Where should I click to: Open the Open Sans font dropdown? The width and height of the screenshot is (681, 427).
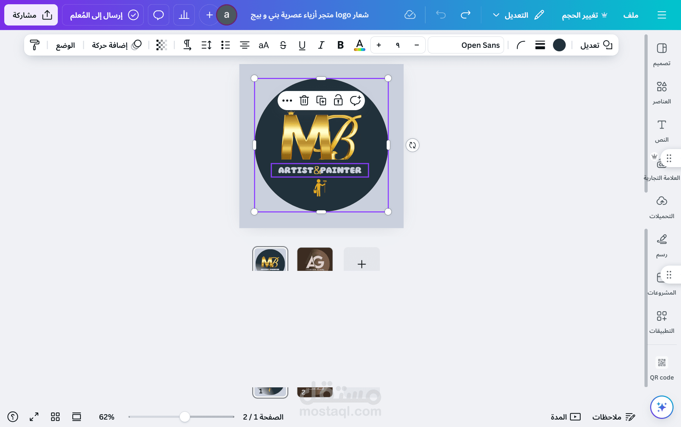coord(466,45)
